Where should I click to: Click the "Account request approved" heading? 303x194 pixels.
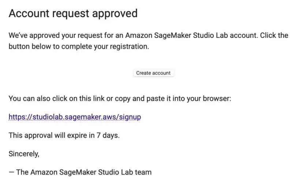pos(73,14)
